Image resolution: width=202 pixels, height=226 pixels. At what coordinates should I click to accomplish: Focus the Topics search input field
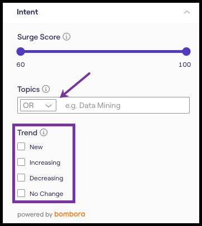coord(123,105)
